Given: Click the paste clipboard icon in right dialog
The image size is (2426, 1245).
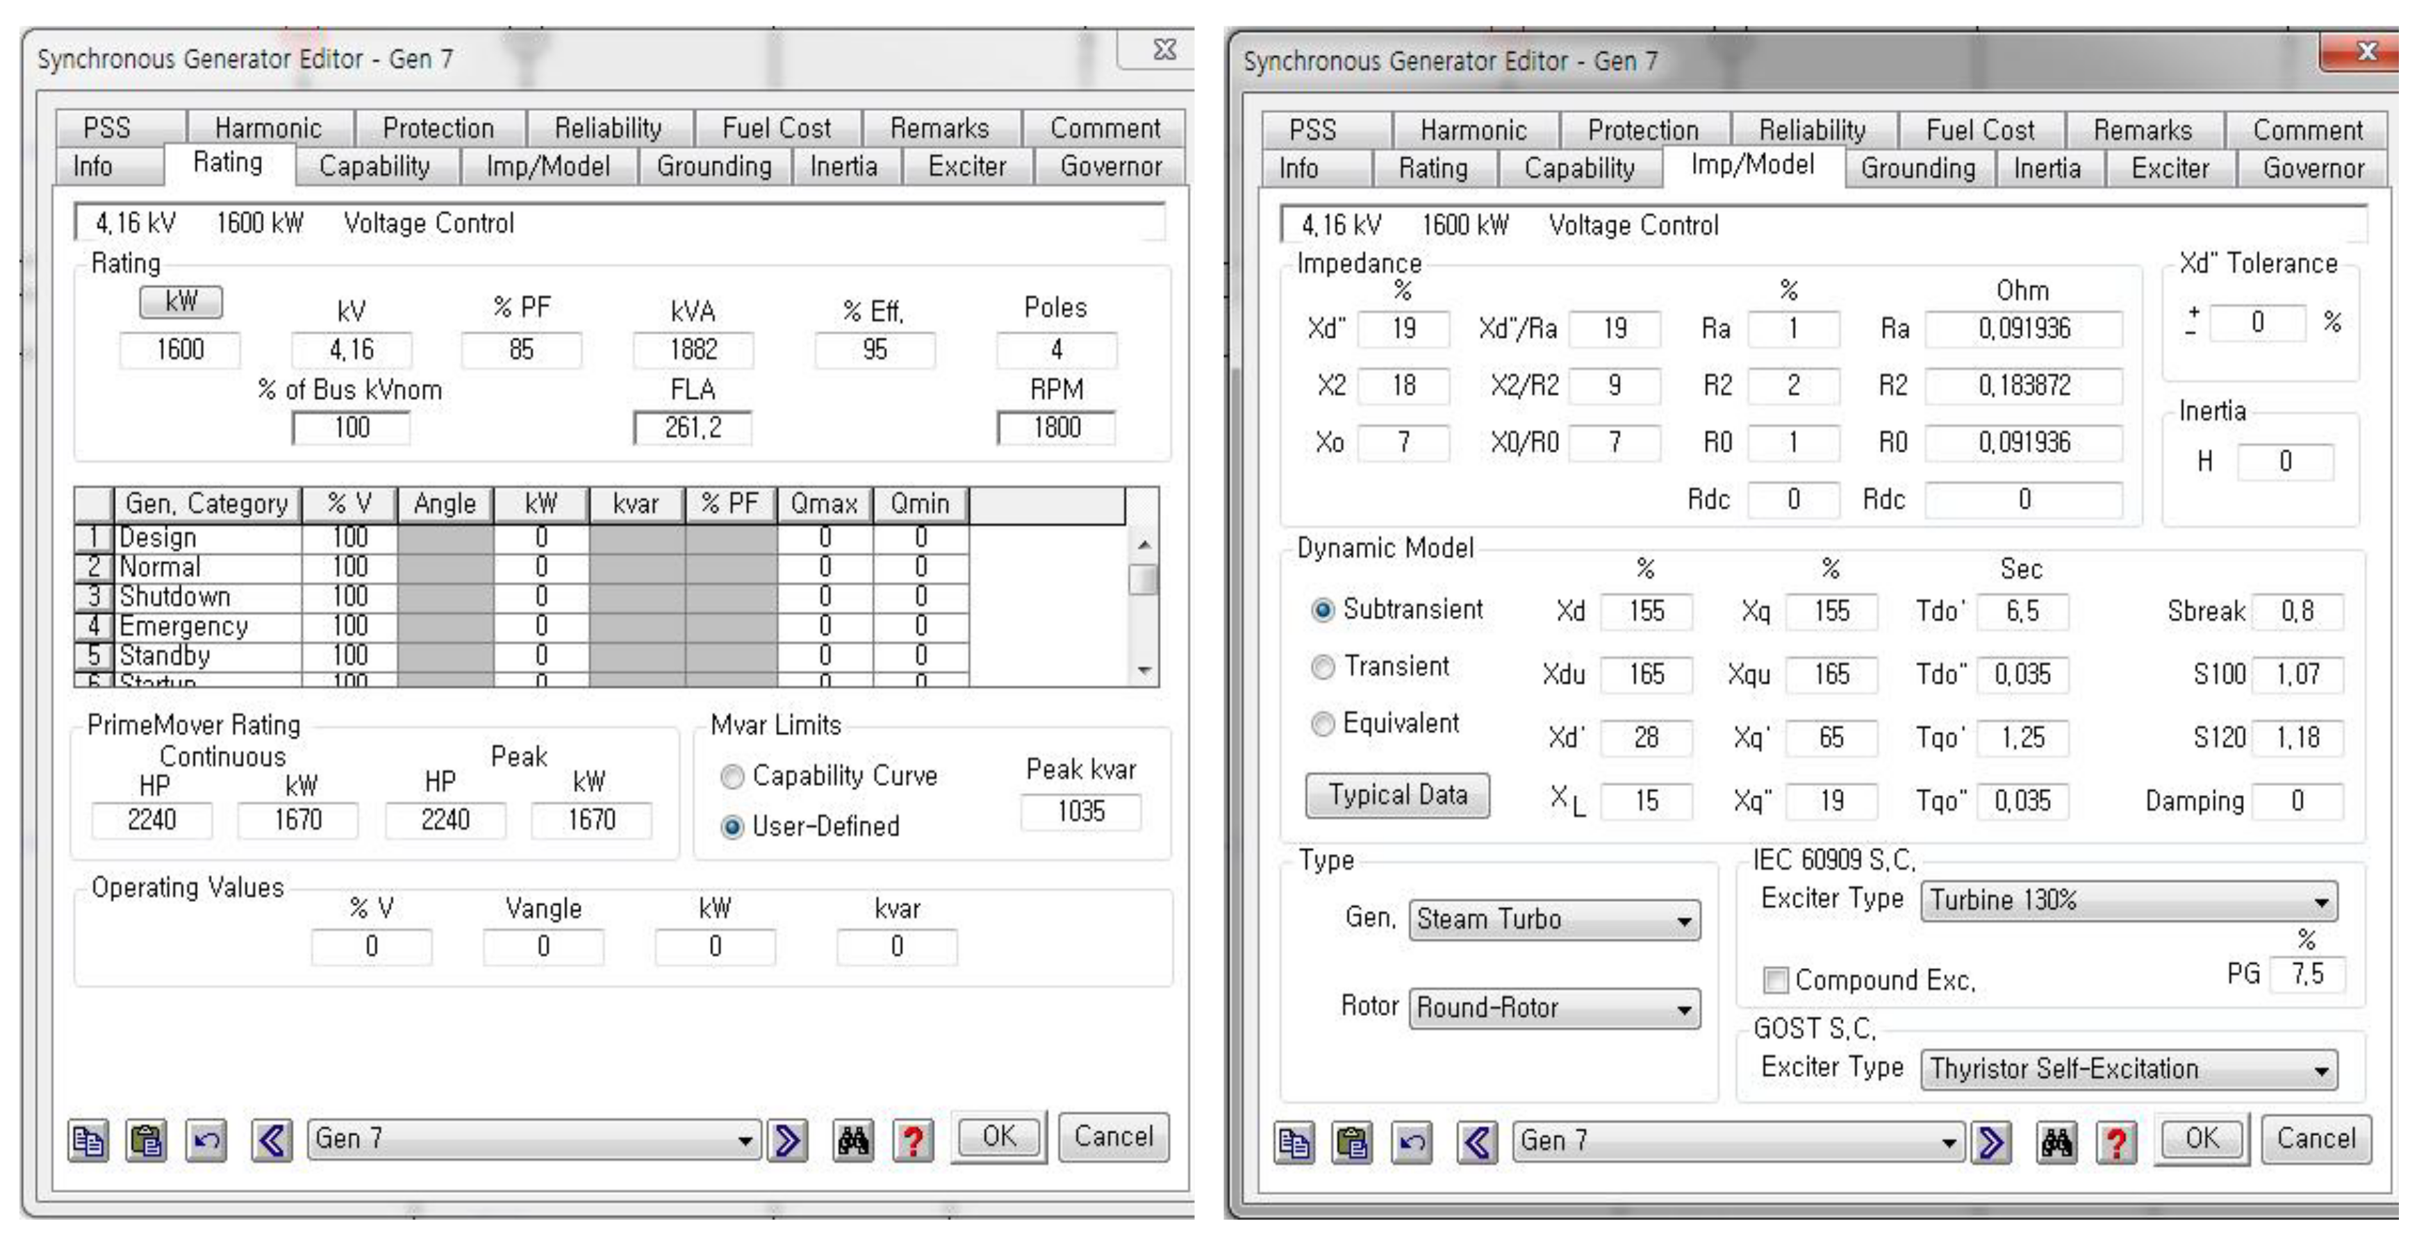Looking at the screenshot, I should (1353, 1142).
